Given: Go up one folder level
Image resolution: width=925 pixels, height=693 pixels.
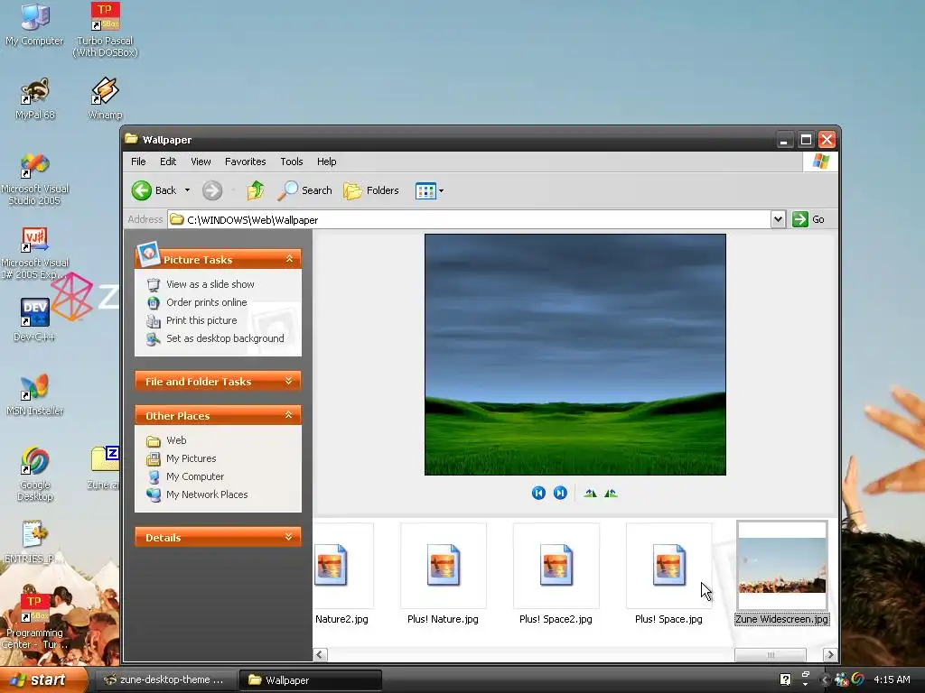Looking at the screenshot, I should point(256,190).
